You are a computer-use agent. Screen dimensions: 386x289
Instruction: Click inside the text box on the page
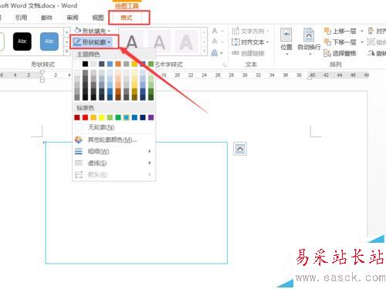click(x=137, y=203)
